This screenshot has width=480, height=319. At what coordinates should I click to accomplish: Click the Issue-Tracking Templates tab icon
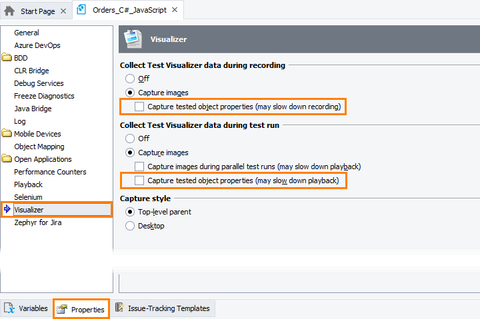[x=119, y=308]
